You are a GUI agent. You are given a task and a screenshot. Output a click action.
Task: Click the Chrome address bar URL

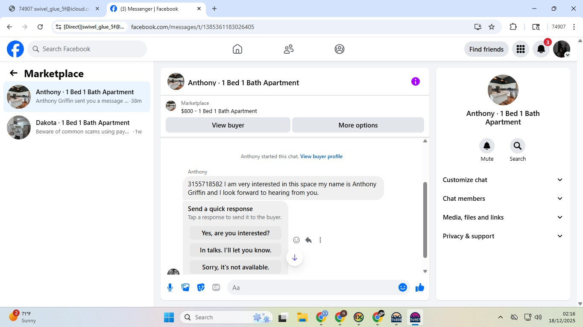(x=193, y=27)
